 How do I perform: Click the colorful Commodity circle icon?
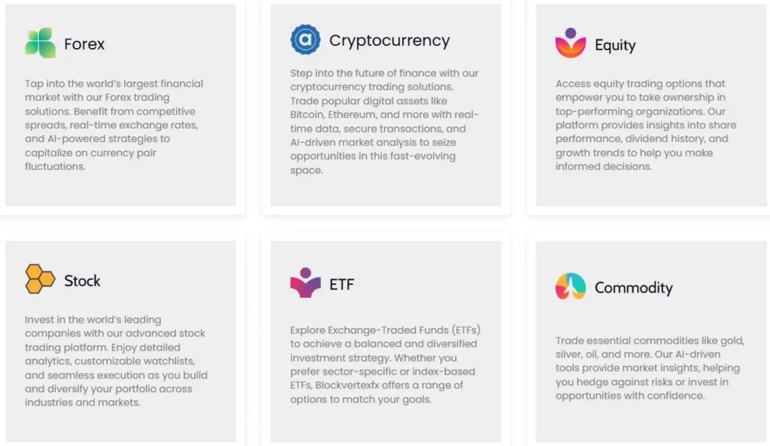(x=570, y=287)
